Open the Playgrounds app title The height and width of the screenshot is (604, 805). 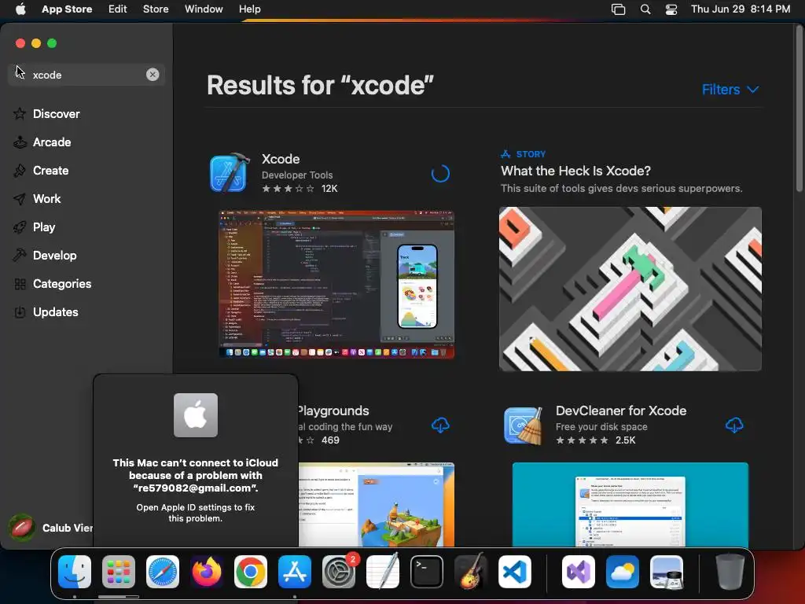click(x=333, y=411)
